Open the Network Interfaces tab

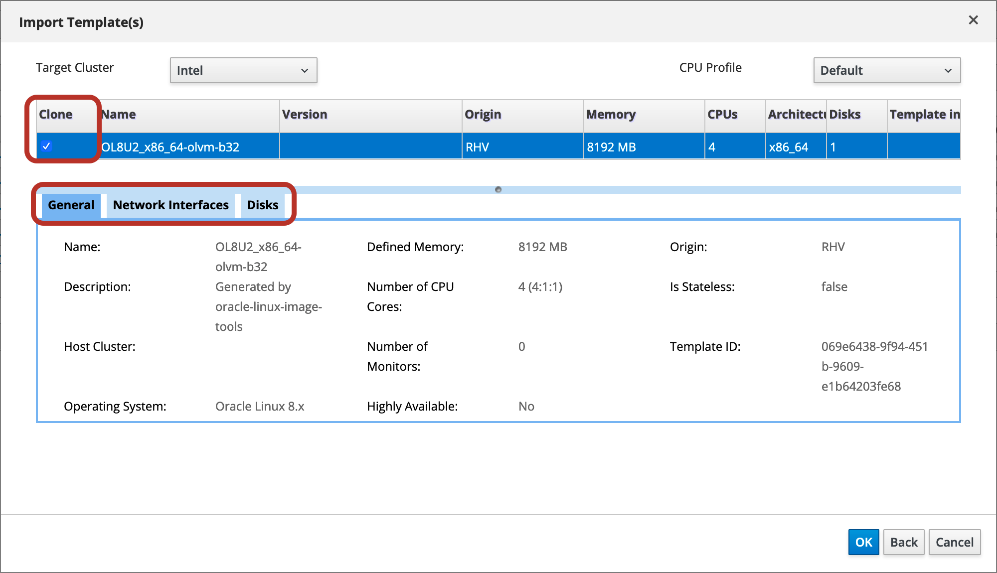[170, 205]
